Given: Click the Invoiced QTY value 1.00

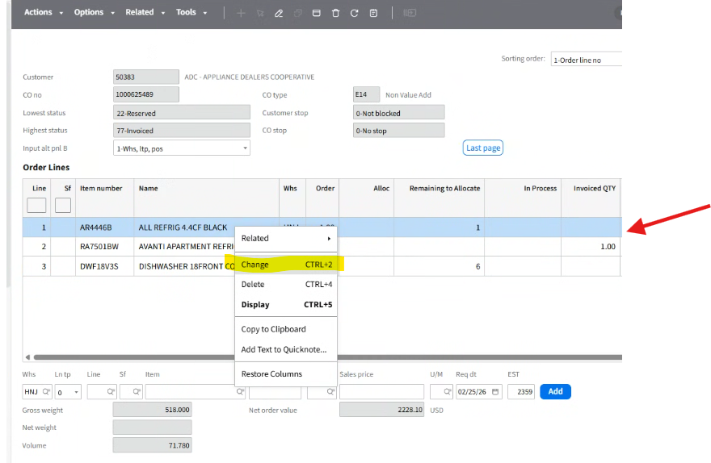Looking at the screenshot, I should (608, 247).
